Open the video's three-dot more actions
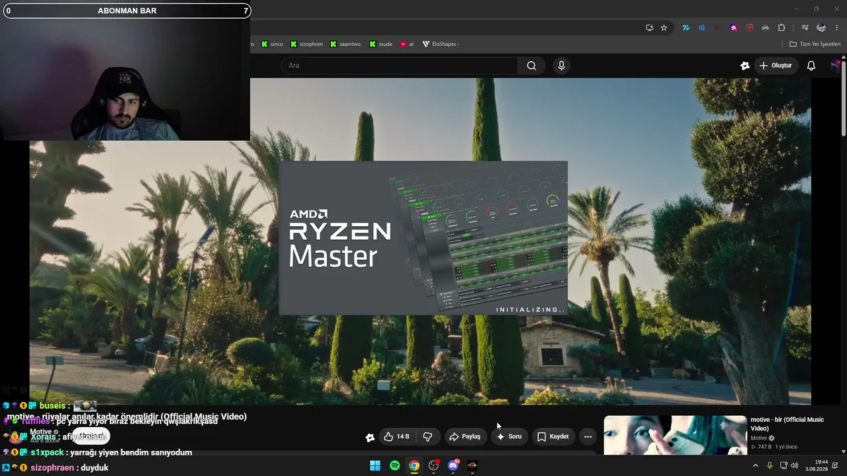This screenshot has height=476, width=847. coord(588,436)
